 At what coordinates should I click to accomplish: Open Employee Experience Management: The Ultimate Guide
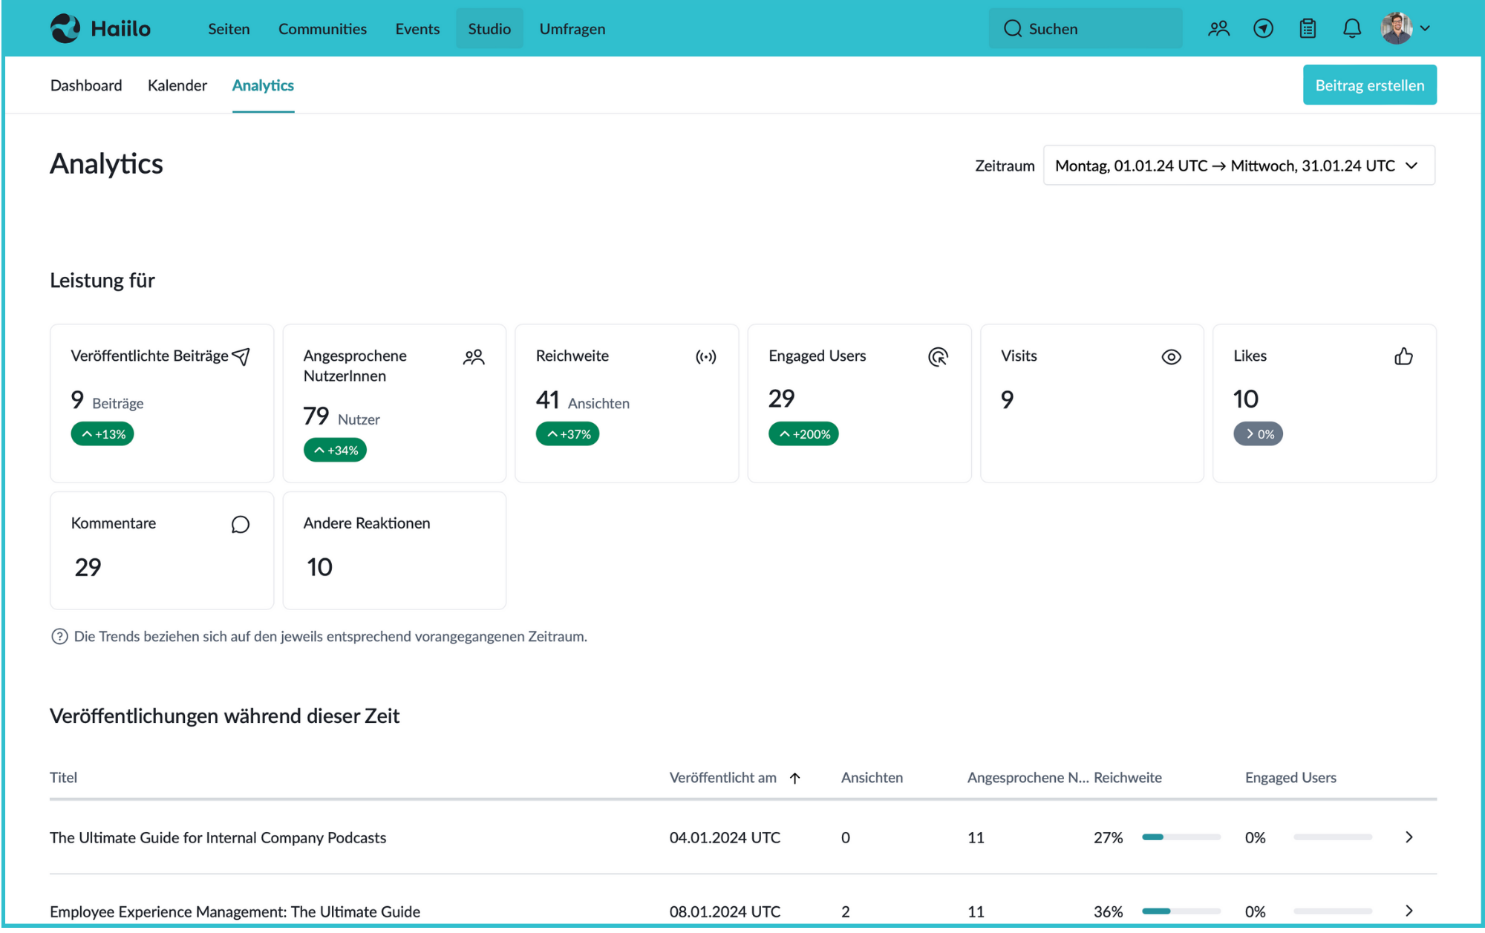[x=235, y=911]
